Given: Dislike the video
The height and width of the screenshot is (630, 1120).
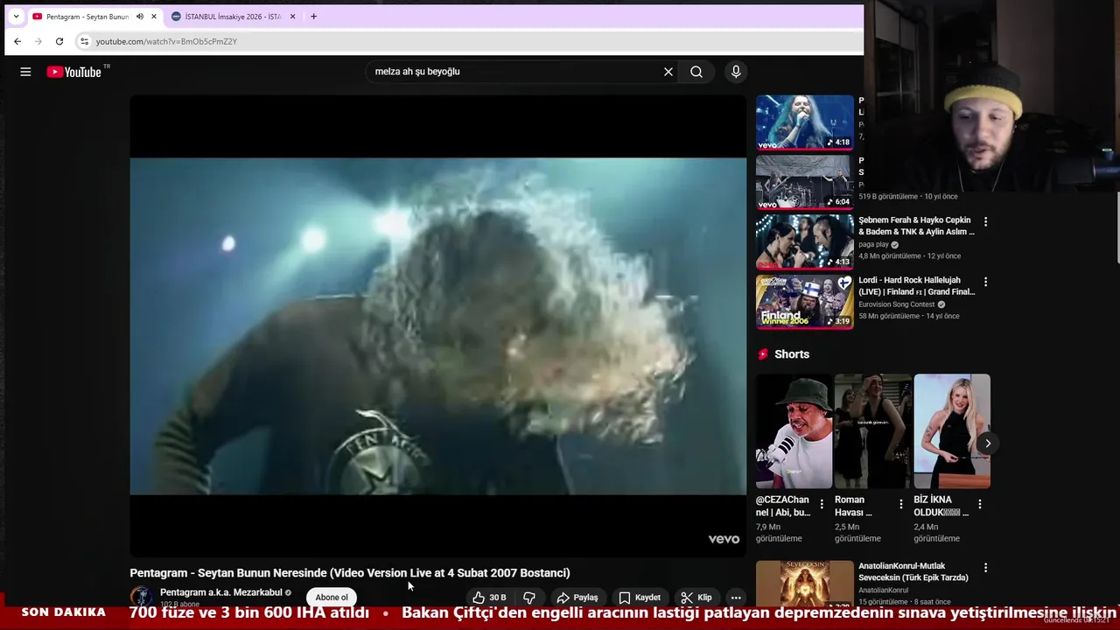Looking at the screenshot, I should (529, 598).
